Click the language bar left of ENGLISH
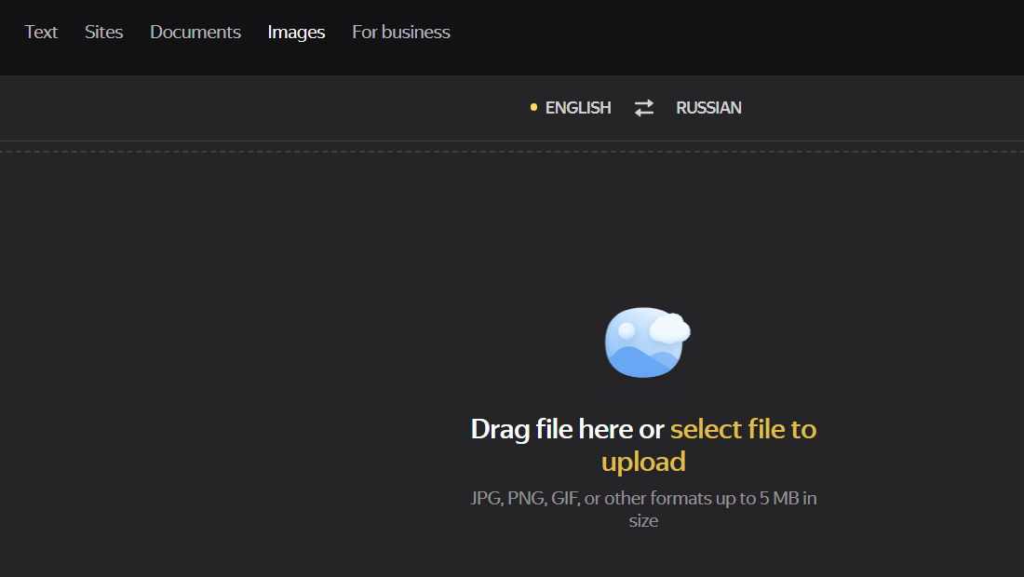 [x=262, y=108]
